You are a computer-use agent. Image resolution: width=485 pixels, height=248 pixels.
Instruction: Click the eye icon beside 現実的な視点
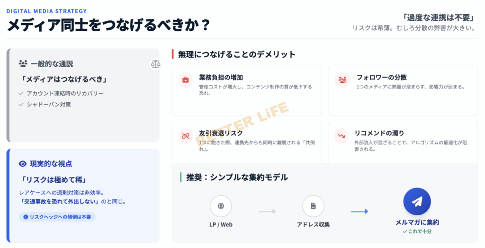tap(22, 164)
